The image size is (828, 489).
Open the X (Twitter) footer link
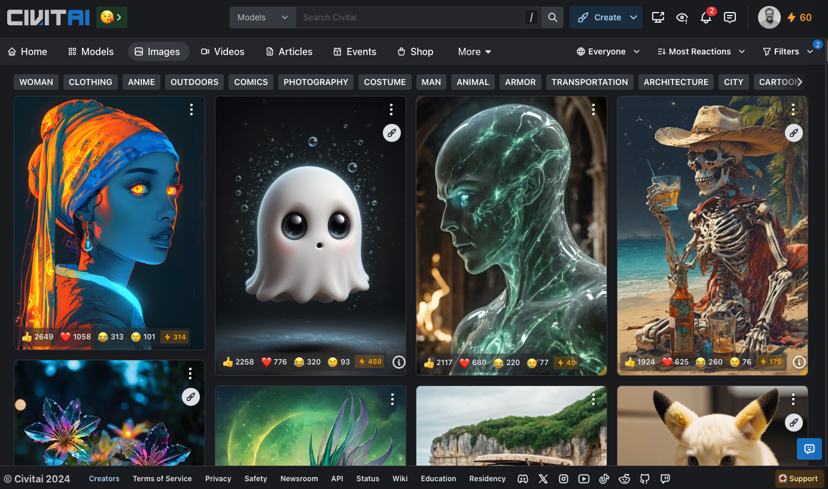click(543, 479)
